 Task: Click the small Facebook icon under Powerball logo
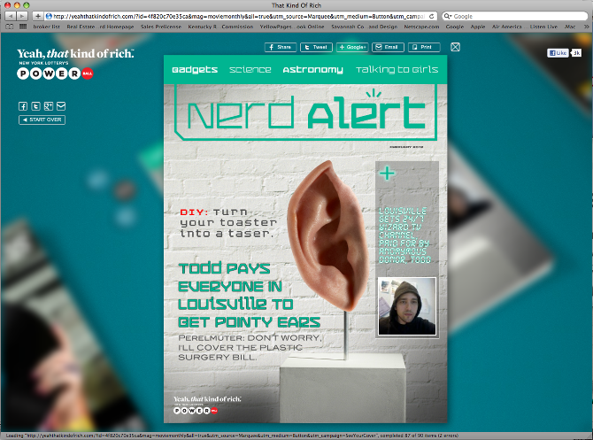click(x=23, y=106)
